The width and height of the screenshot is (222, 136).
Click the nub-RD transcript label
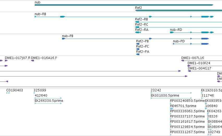[x=176, y=29]
